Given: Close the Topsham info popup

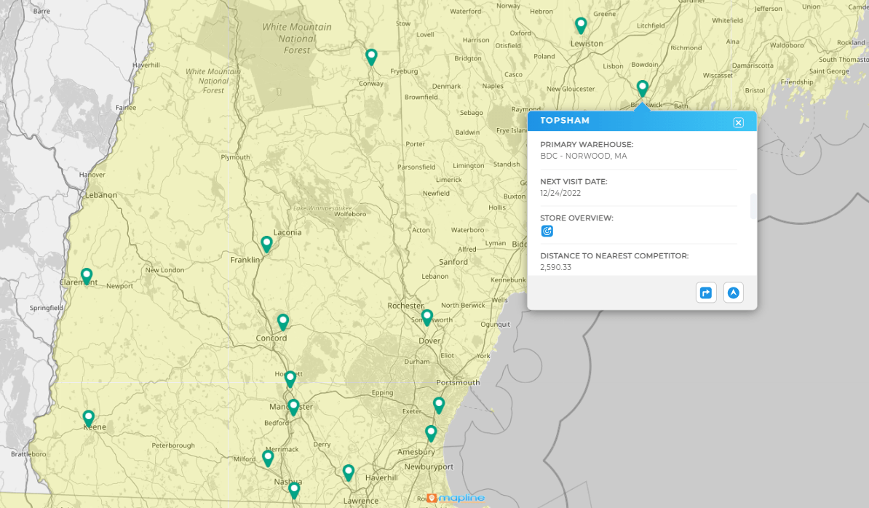Looking at the screenshot, I should pyautogui.click(x=739, y=122).
